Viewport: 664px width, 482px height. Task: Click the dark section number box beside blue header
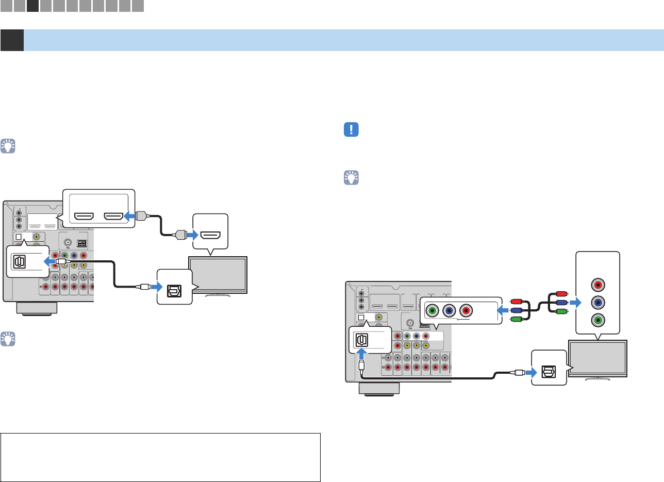coord(12,40)
